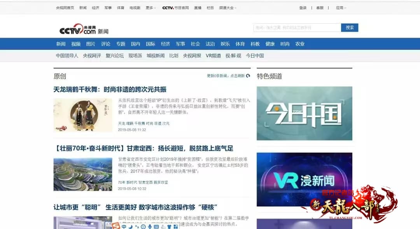Open 城视新闻 in the sub-navigation

156,56
